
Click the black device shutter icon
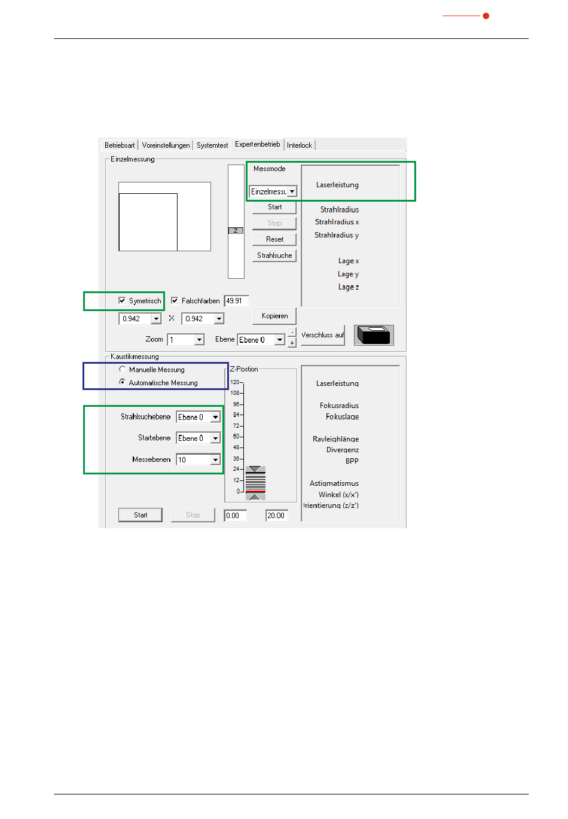point(374,335)
